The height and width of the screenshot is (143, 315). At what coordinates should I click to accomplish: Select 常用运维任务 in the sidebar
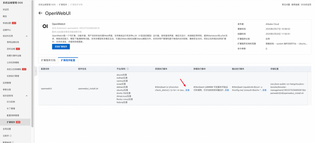point(13,42)
